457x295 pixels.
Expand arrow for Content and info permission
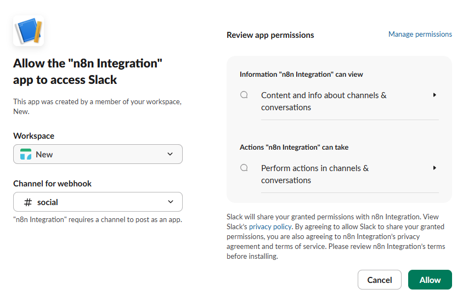click(435, 95)
